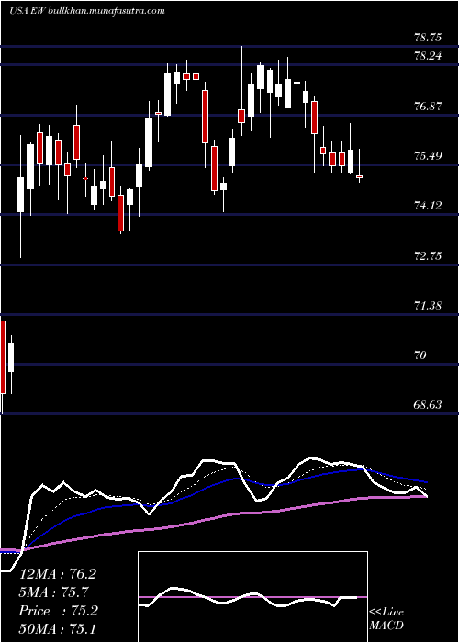
Task: Click the 75.49 price level label
Action: point(429,155)
